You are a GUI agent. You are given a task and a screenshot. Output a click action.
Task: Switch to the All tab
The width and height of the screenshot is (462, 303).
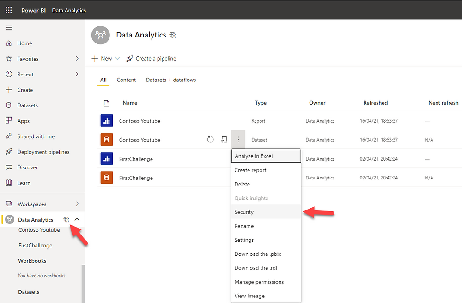[103, 80]
